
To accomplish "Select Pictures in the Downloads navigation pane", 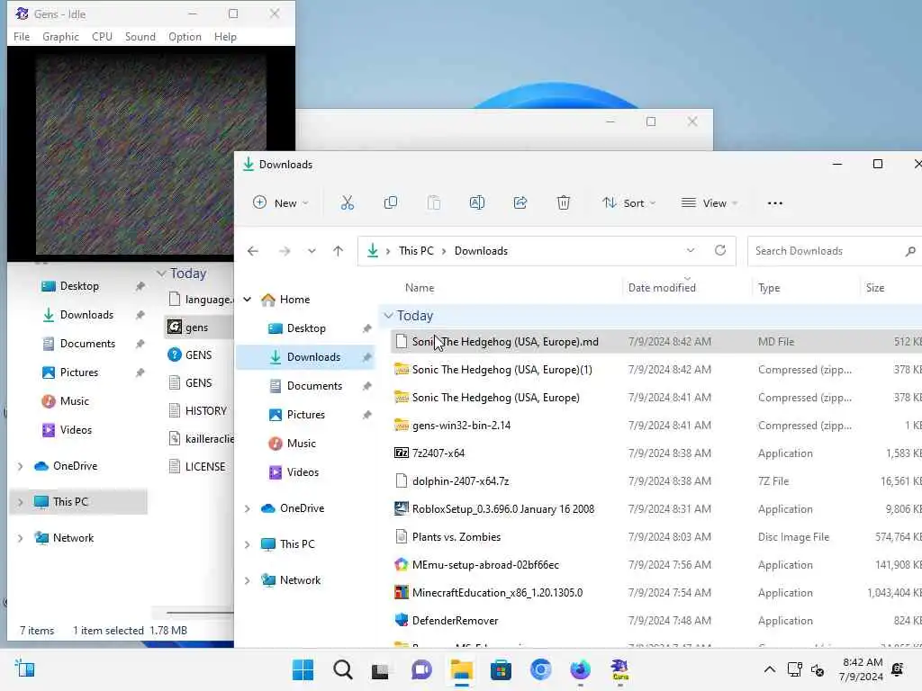I will point(305,415).
